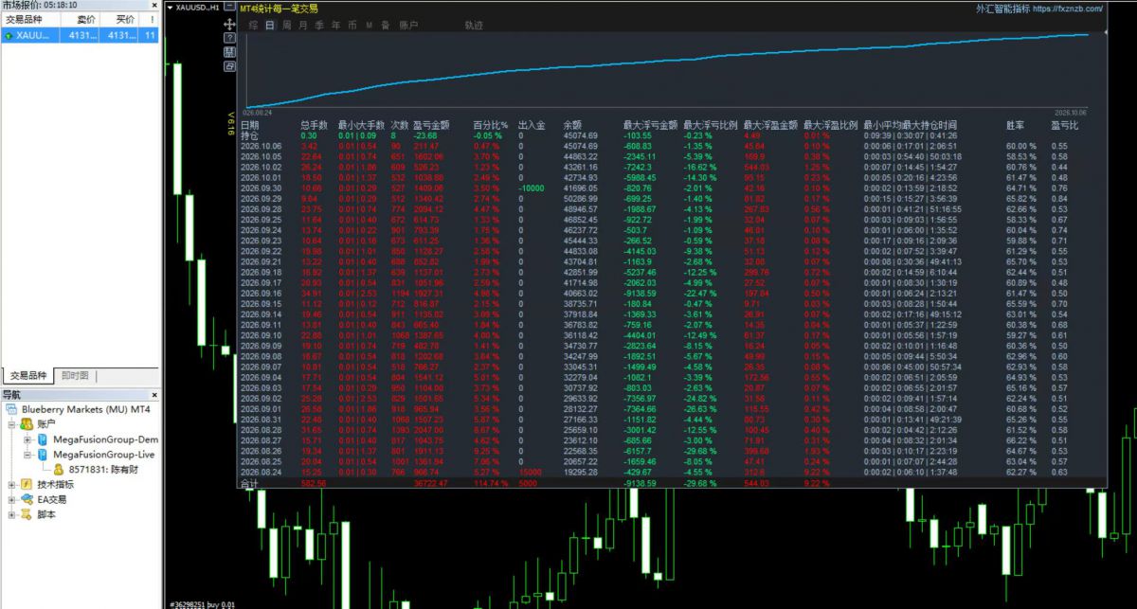1137x609 pixels.
Task: Click the move-panel crosshair icon
Action: 229,24
